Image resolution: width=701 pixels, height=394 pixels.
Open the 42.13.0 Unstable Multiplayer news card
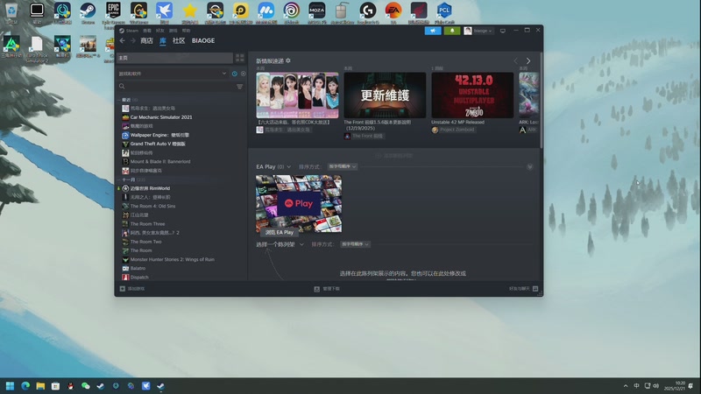pyautogui.click(x=472, y=95)
